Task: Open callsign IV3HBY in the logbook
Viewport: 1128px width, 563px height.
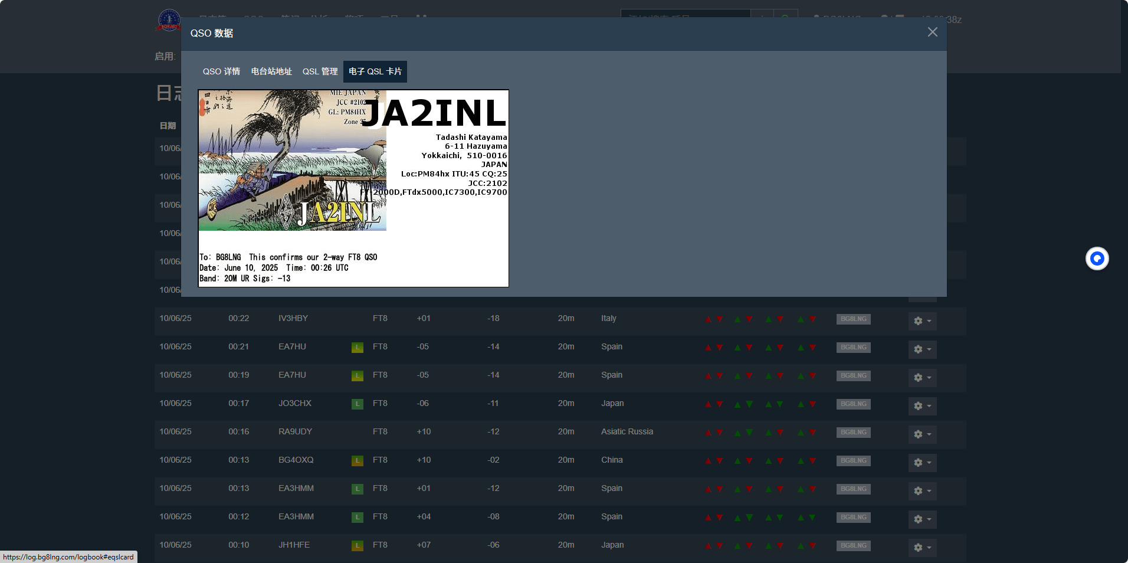Action: coord(293,318)
